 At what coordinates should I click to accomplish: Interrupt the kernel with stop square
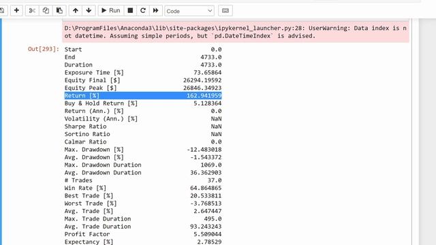[x=130, y=11]
